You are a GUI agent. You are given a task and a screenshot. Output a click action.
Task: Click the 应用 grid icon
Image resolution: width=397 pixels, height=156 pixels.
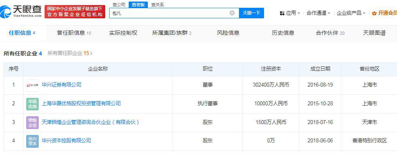tap(282, 13)
